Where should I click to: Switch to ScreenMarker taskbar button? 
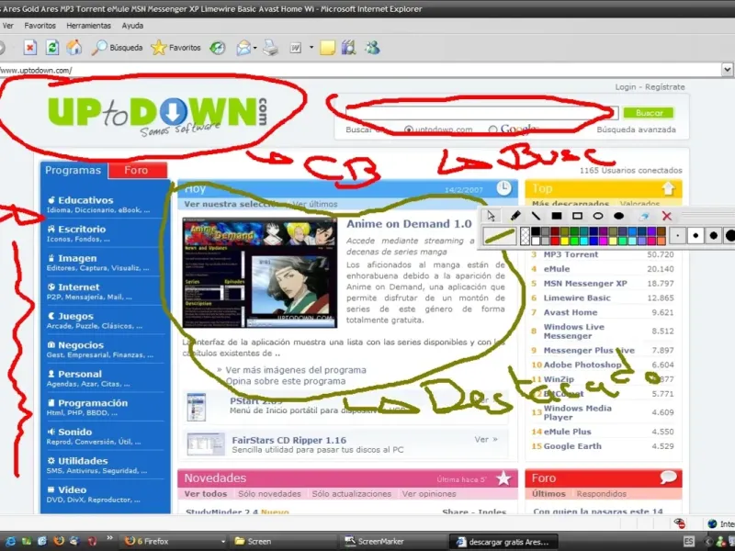pyautogui.click(x=392, y=542)
